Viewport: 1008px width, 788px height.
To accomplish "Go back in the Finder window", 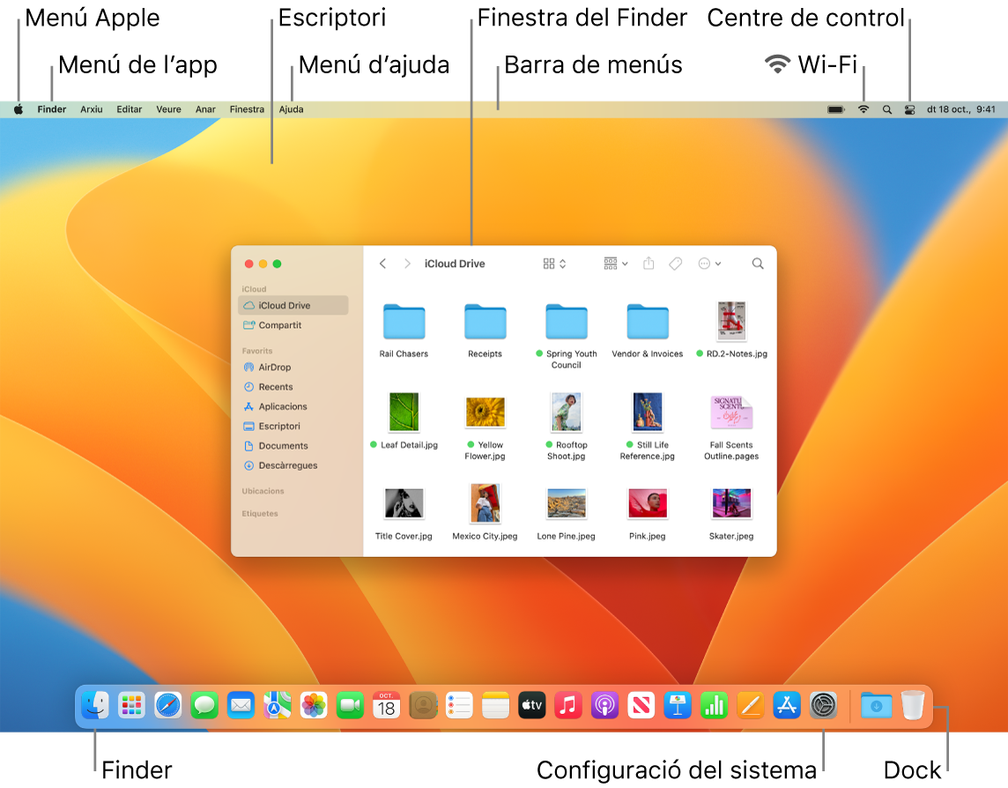I will coord(382,264).
